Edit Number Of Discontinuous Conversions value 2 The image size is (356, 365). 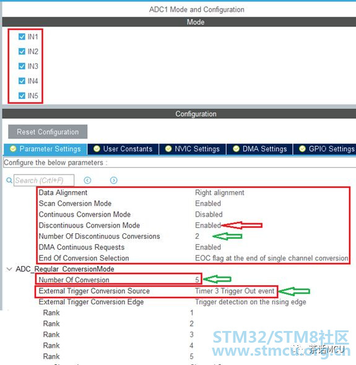197,236
